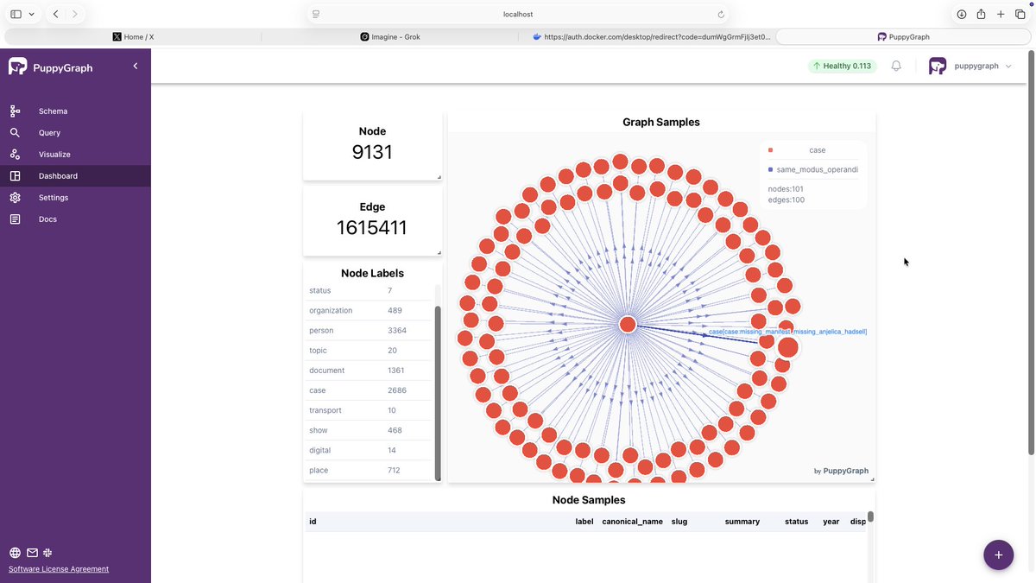
Task: Click the Node Samples table scrollbar
Action: pyautogui.click(x=871, y=516)
